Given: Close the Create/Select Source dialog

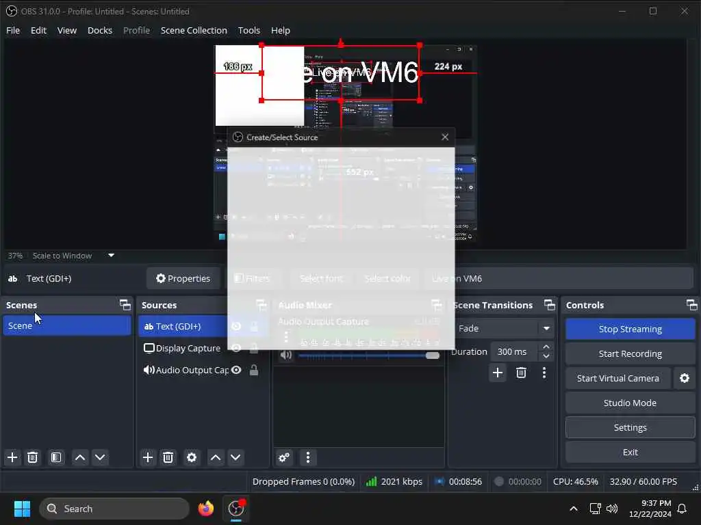Looking at the screenshot, I should (x=445, y=137).
